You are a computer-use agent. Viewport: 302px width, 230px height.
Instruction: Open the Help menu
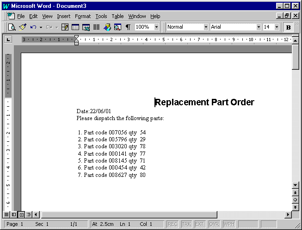click(x=155, y=16)
